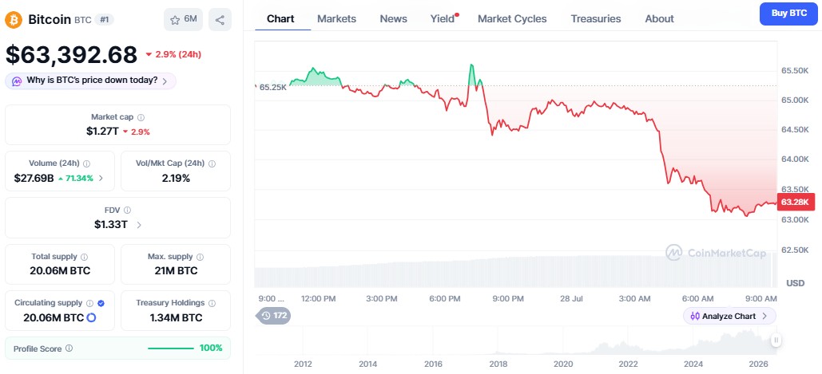Add Bitcoin to watchlist with star button
The height and width of the screenshot is (374, 822).
[183, 20]
